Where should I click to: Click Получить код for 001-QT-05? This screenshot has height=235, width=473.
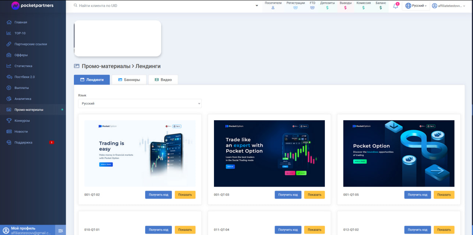tap(418, 195)
